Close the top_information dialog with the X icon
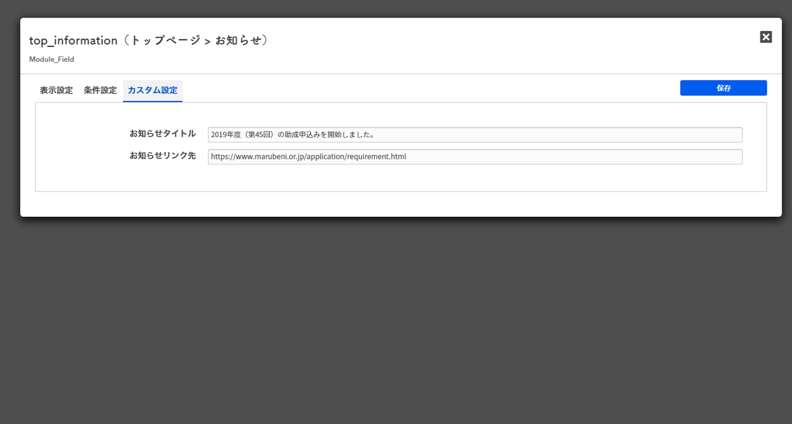 tap(765, 37)
